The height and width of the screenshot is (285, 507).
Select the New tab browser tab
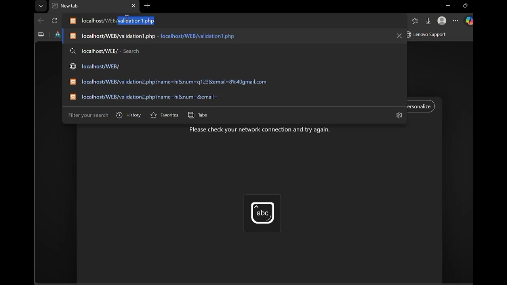point(93,6)
